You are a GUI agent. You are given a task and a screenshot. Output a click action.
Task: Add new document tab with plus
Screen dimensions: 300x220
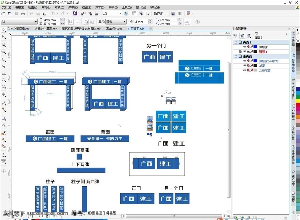151,29
